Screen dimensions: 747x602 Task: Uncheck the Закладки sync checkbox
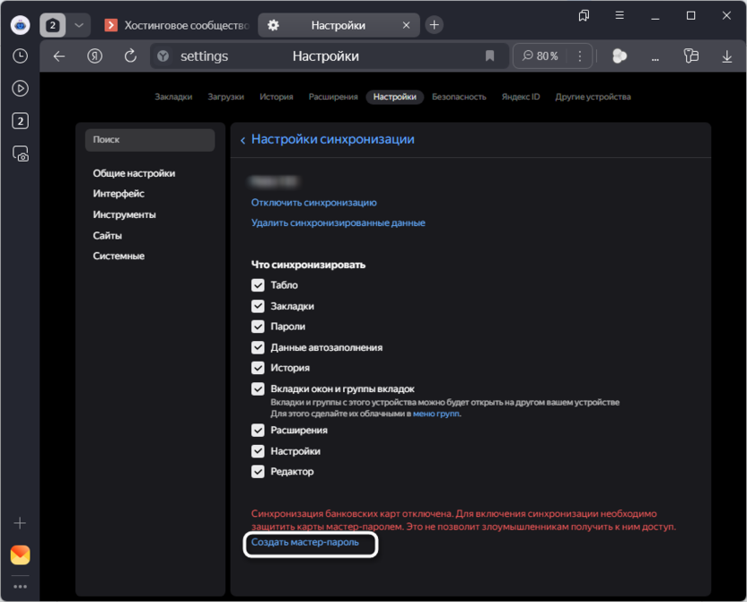point(258,306)
